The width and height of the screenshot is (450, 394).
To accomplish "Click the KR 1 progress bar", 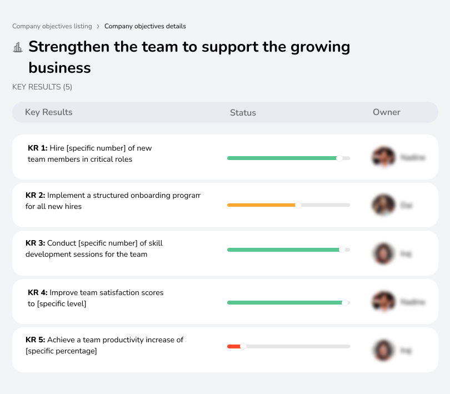I will click(288, 158).
